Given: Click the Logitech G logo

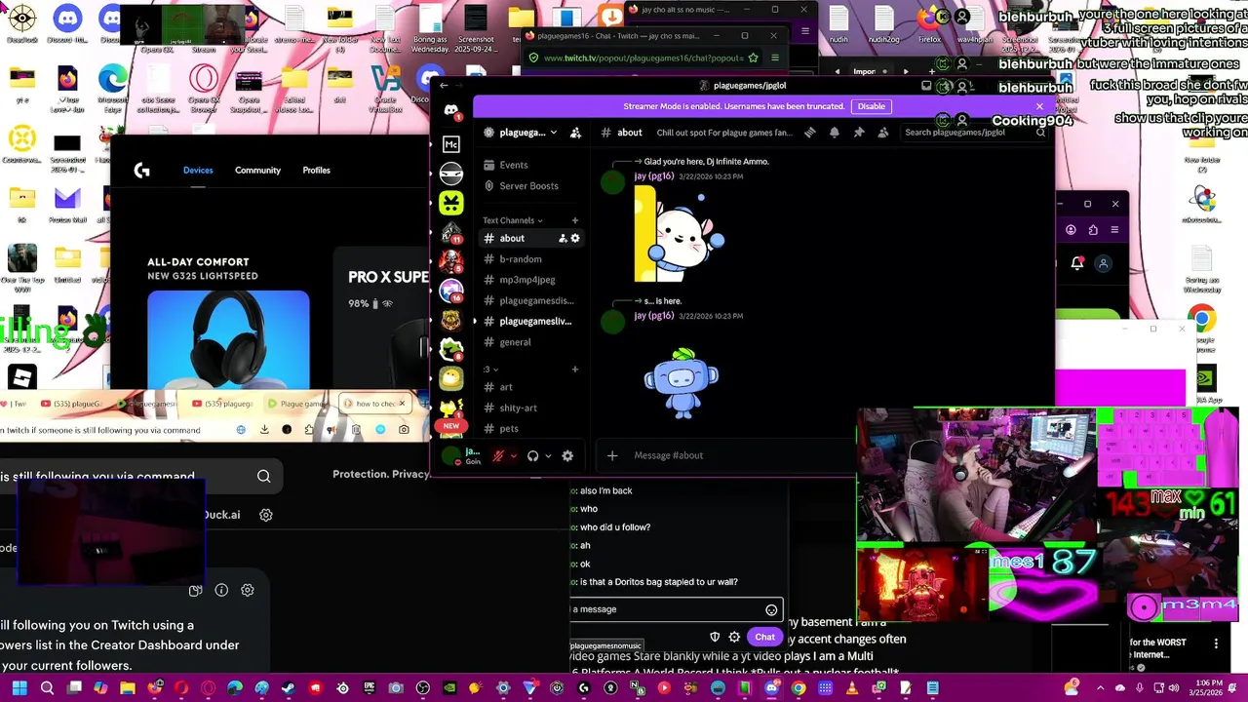Looking at the screenshot, I should 142,171.
